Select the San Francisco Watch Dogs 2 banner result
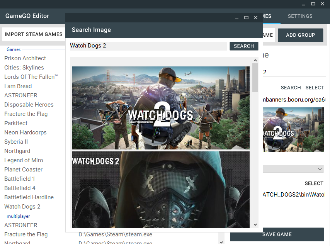Viewport: 330px width, 246px height. (161, 108)
